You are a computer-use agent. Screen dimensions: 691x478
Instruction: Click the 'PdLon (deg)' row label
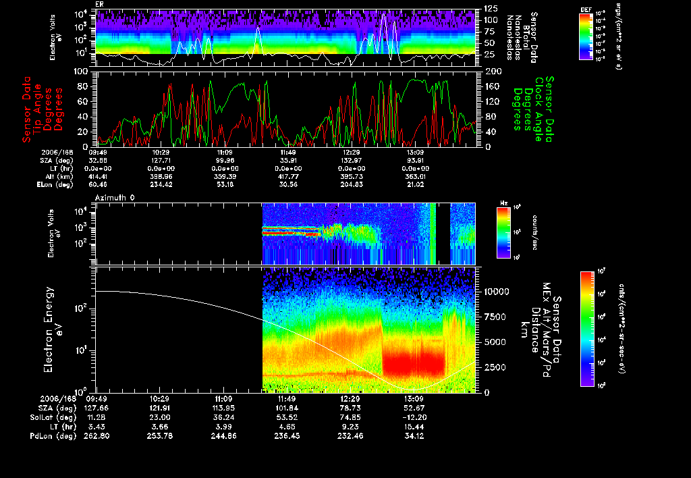53,435
